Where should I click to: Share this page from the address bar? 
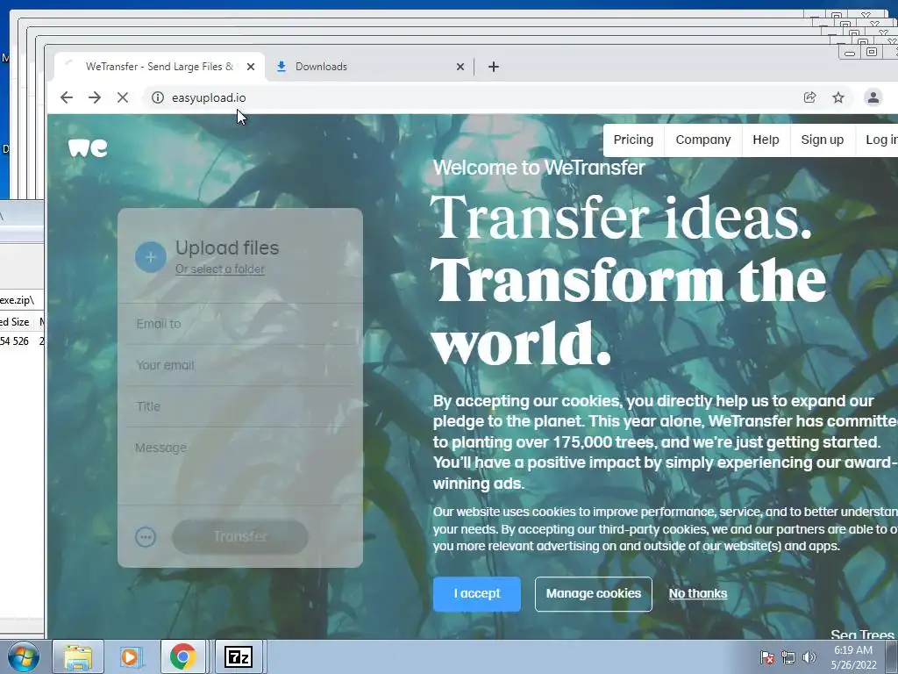[x=809, y=97]
